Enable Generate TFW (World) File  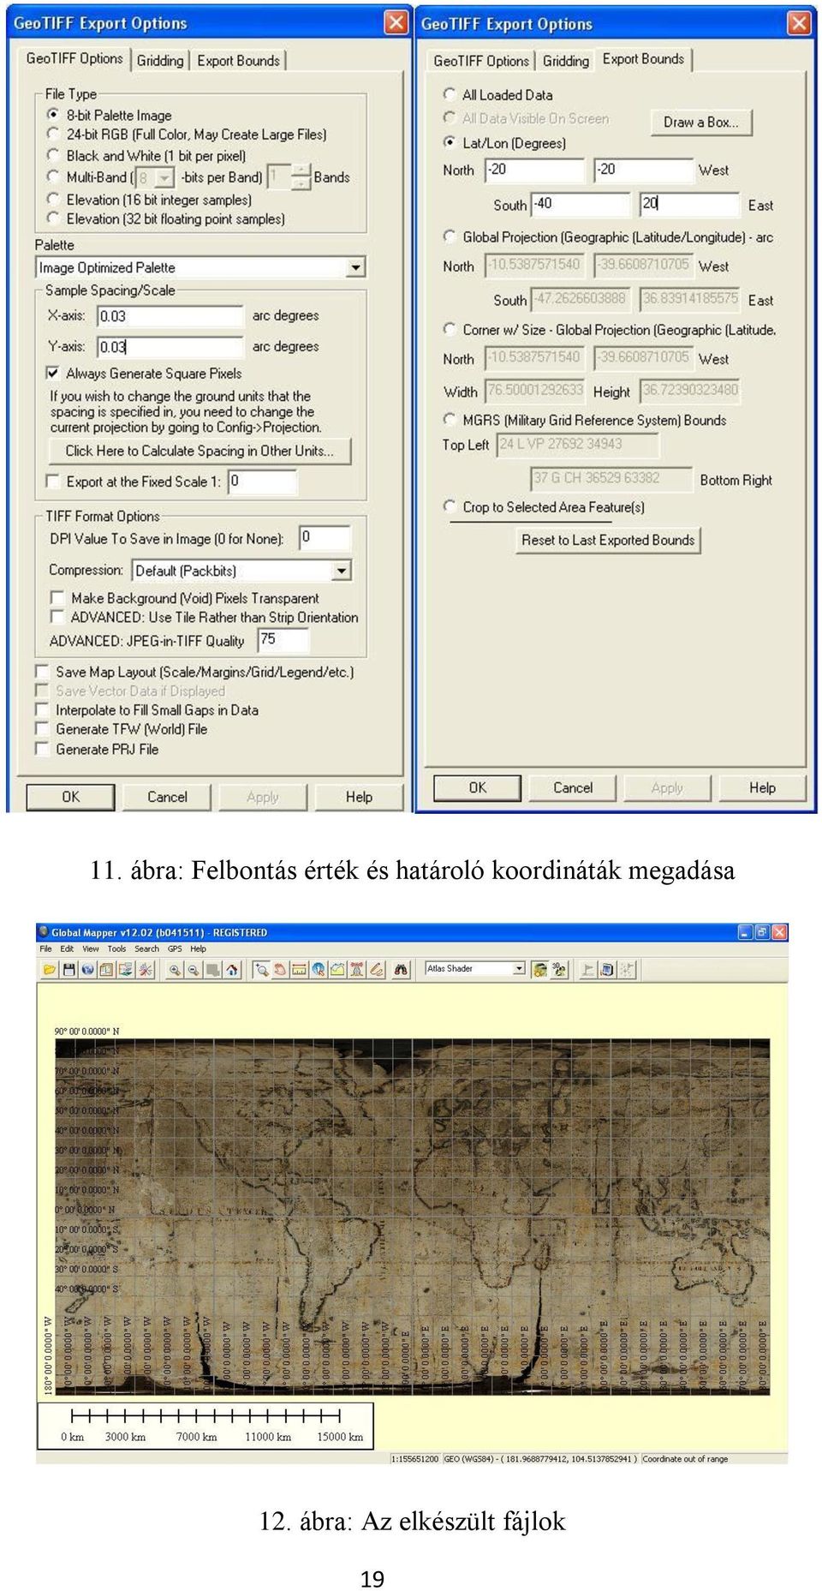tap(41, 728)
